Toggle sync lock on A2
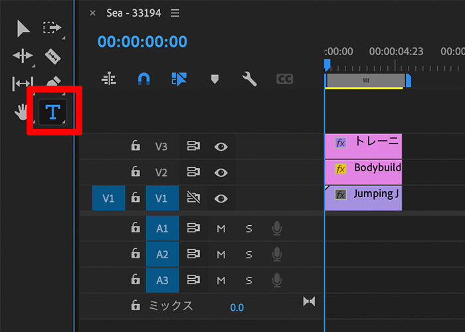This screenshot has width=465, height=332. coord(193,254)
